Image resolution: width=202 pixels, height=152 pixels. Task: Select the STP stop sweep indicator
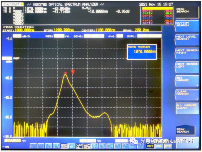point(168,146)
